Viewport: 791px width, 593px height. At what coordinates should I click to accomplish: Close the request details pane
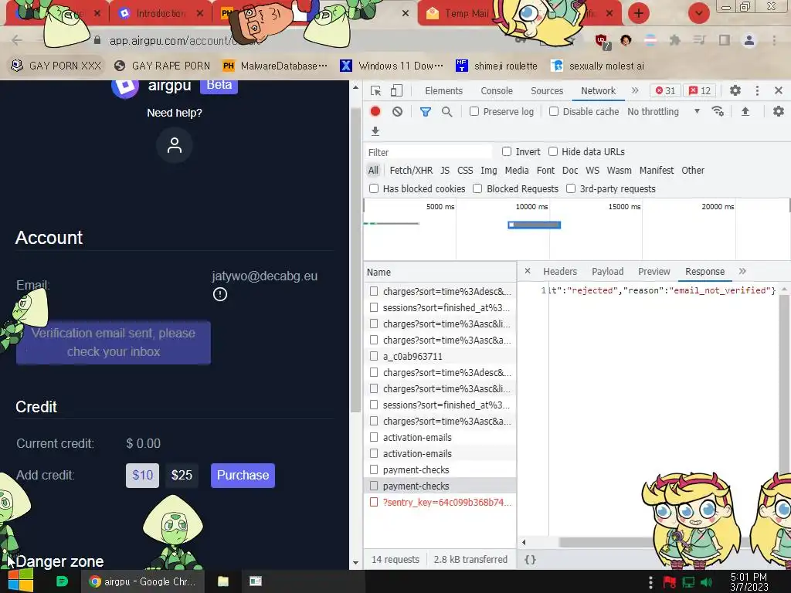527,271
